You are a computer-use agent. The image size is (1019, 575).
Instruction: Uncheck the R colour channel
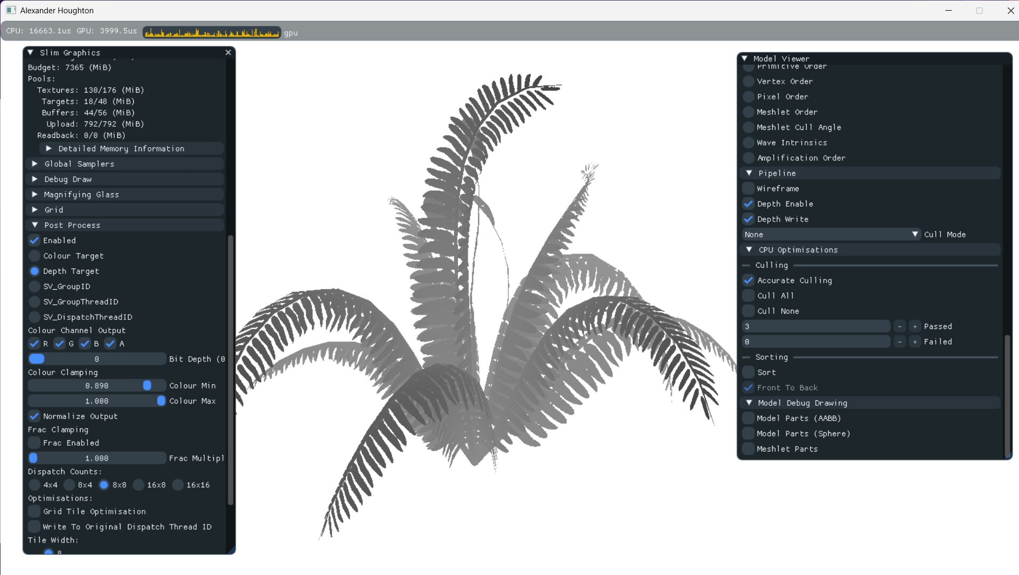click(35, 344)
